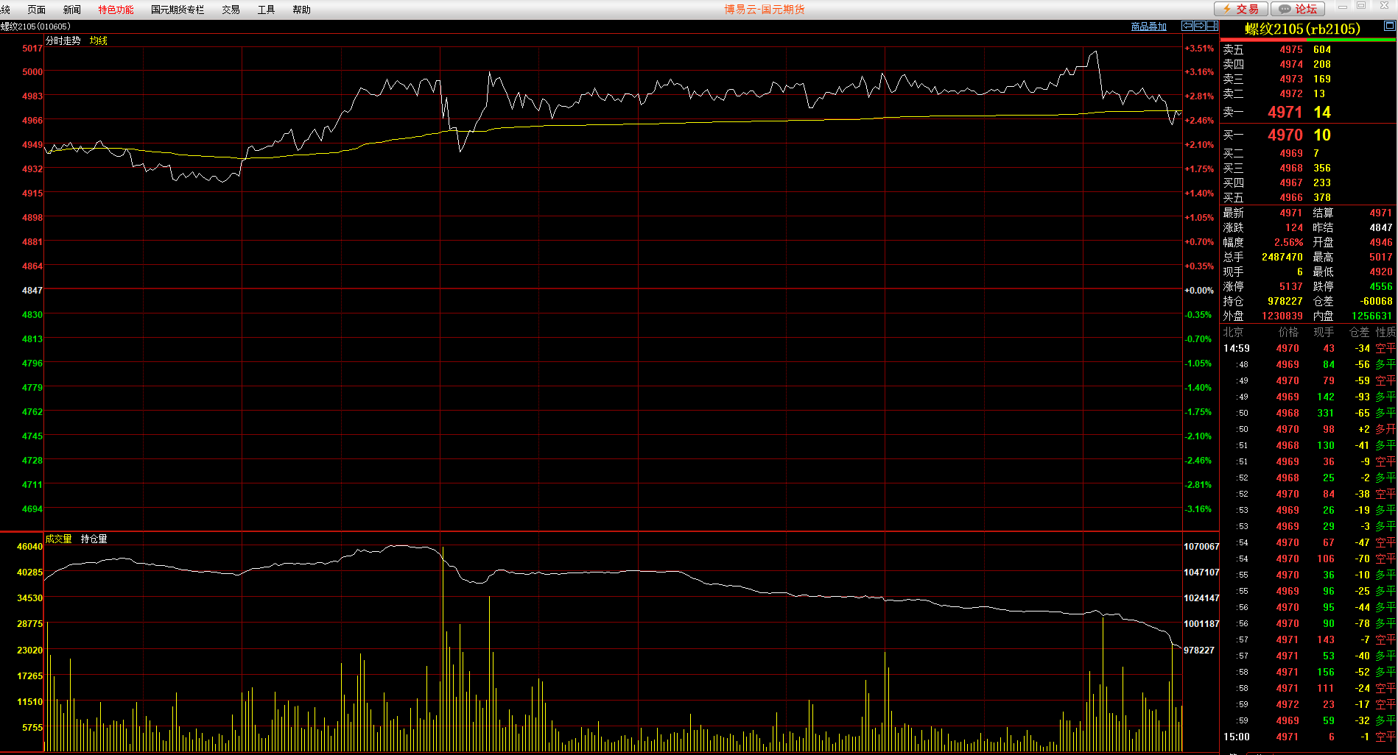Screen dimensions: 1398x755
Task: Select the 成交量 volume label
Action: pyautogui.click(x=59, y=539)
